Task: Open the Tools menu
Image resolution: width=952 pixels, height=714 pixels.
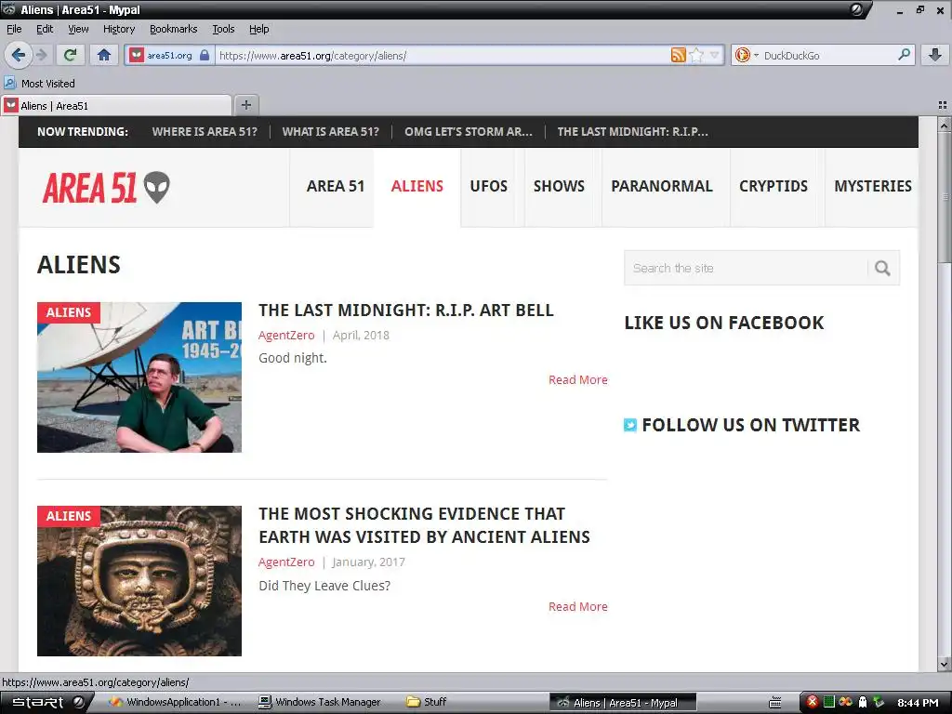Action: 223,29
